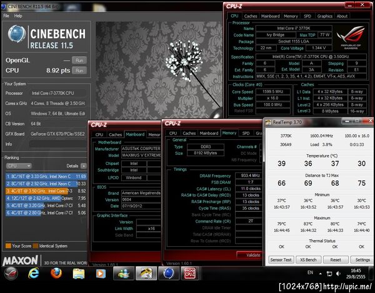Open the Windows Start orb ROG button
Image resolution: width=375 pixels, height=293 pixels.
pos(10,273)
